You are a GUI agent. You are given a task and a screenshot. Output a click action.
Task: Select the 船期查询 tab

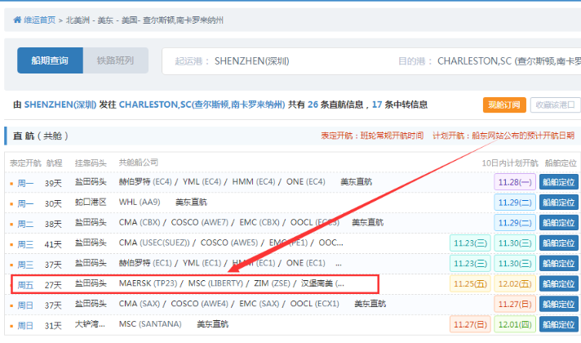[x=50, y=60]
